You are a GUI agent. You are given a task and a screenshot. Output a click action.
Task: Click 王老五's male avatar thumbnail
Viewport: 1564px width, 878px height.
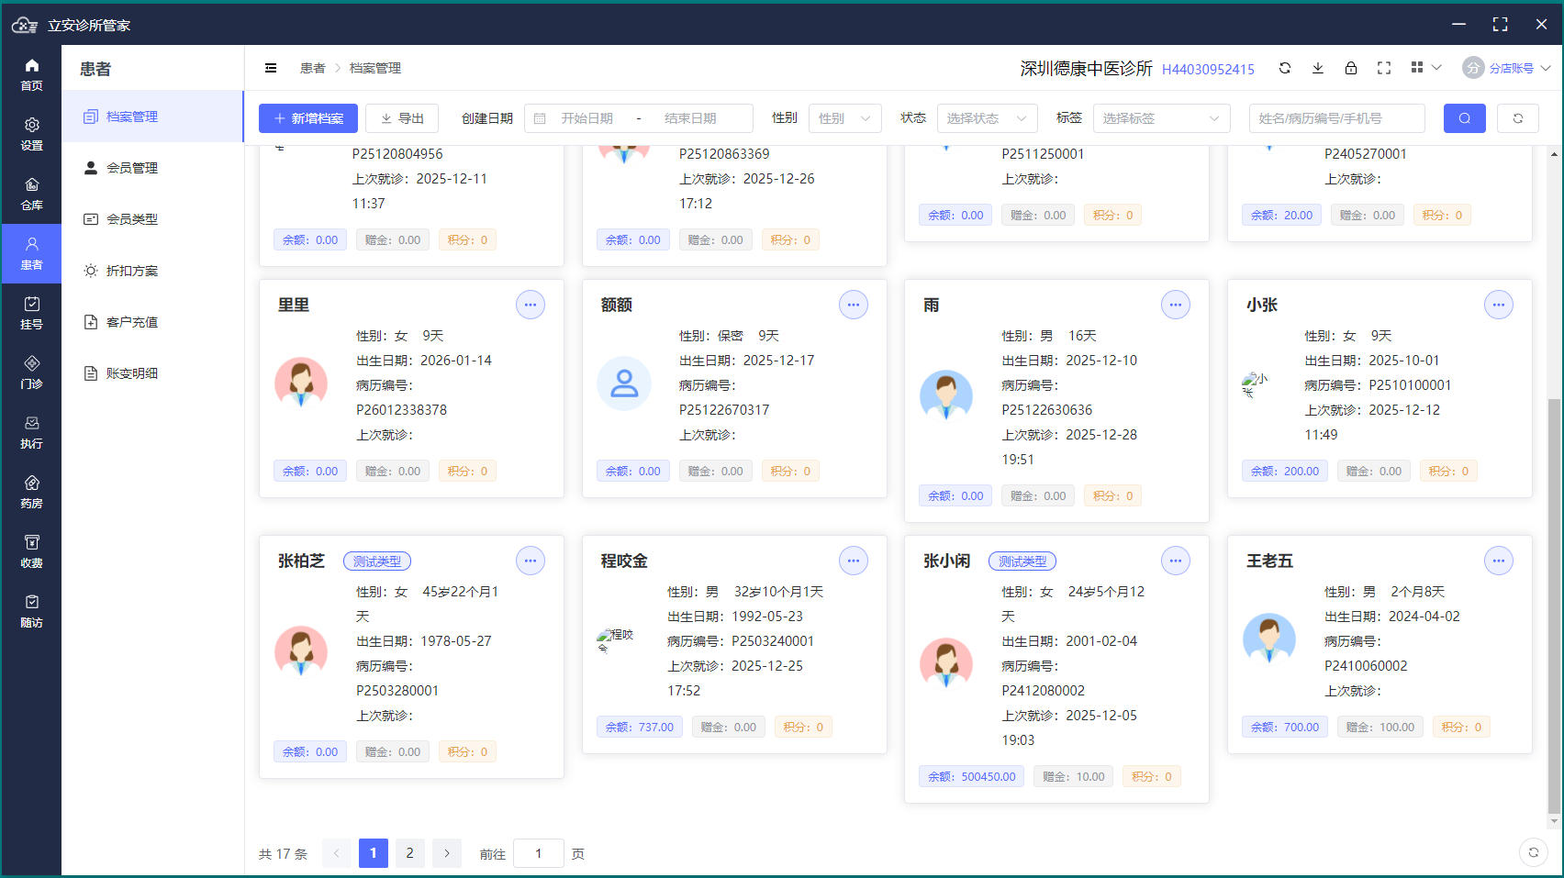point(1269,639)
